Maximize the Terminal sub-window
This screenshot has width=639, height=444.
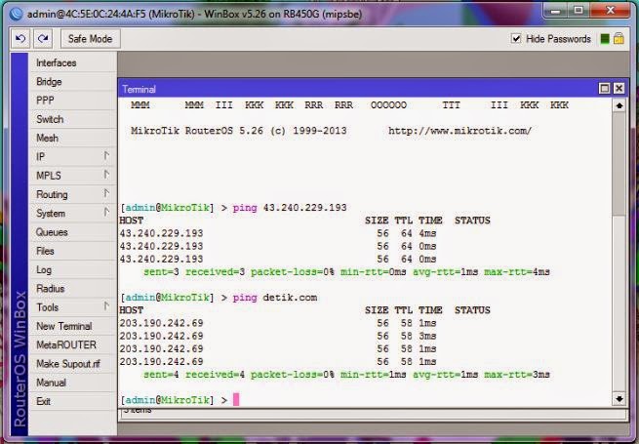[604, 88]
